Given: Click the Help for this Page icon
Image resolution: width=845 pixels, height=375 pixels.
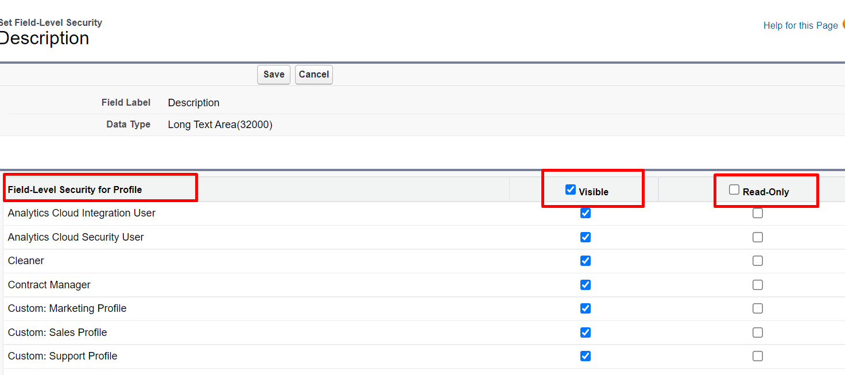Looking at the screenshot, I should pyautogui.click(x=843, y=25).
